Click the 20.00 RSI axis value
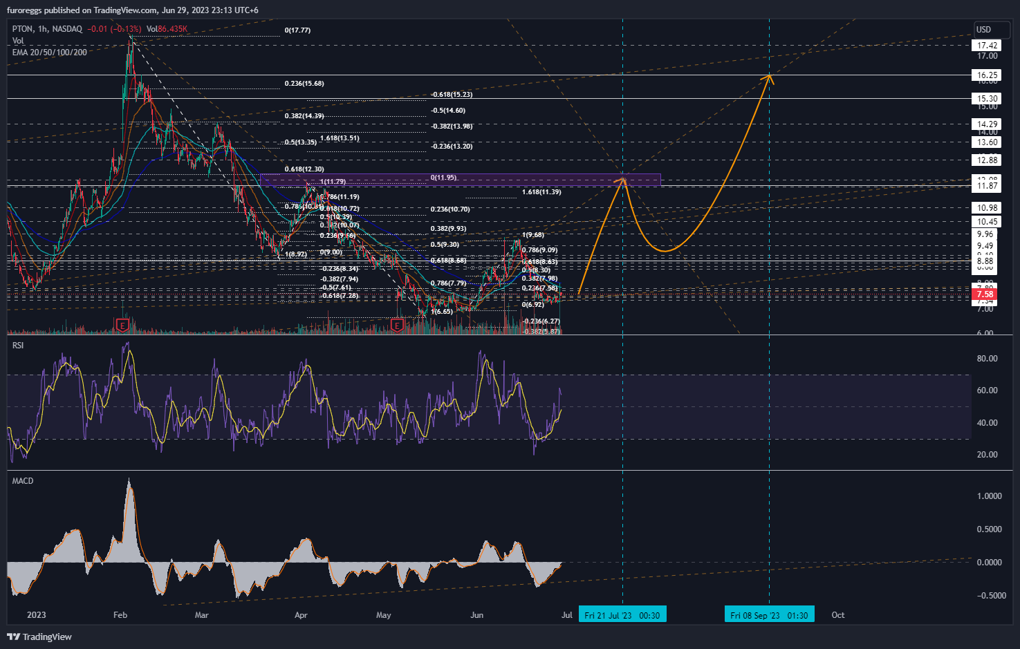 [x=987, y=455]
